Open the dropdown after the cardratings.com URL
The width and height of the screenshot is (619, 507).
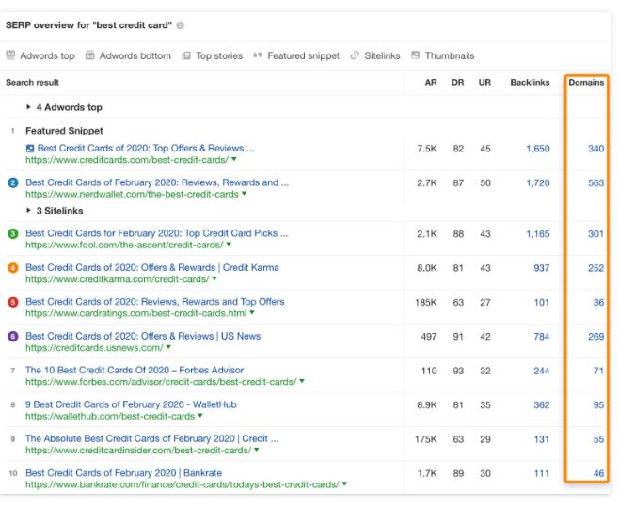tap(252, 312)
